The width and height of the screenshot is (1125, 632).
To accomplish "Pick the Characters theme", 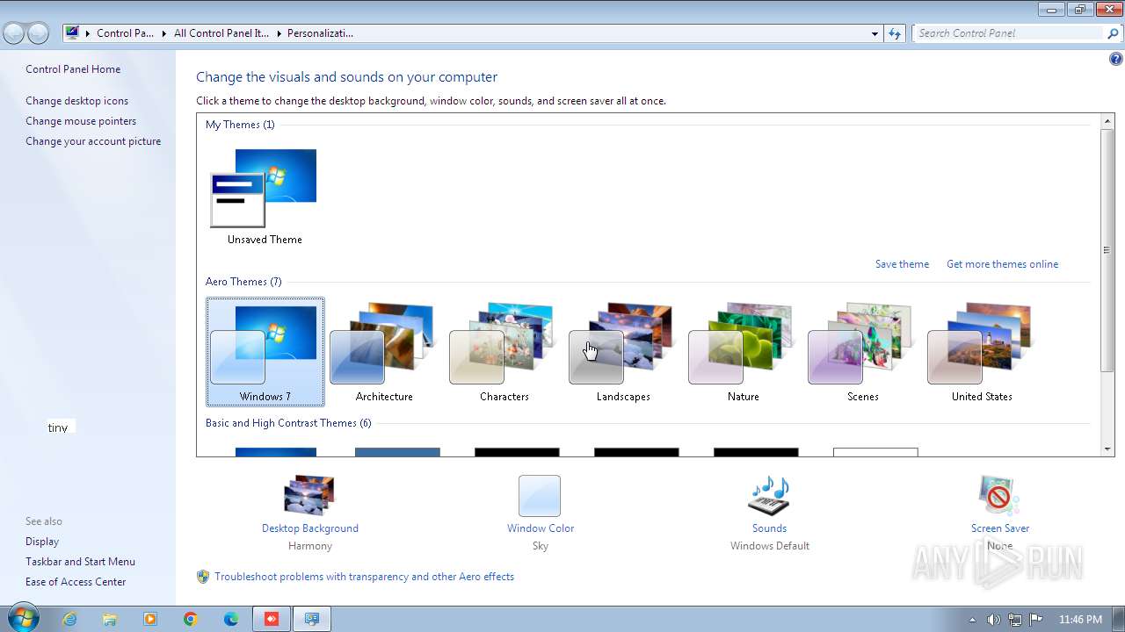I will 504,352.
